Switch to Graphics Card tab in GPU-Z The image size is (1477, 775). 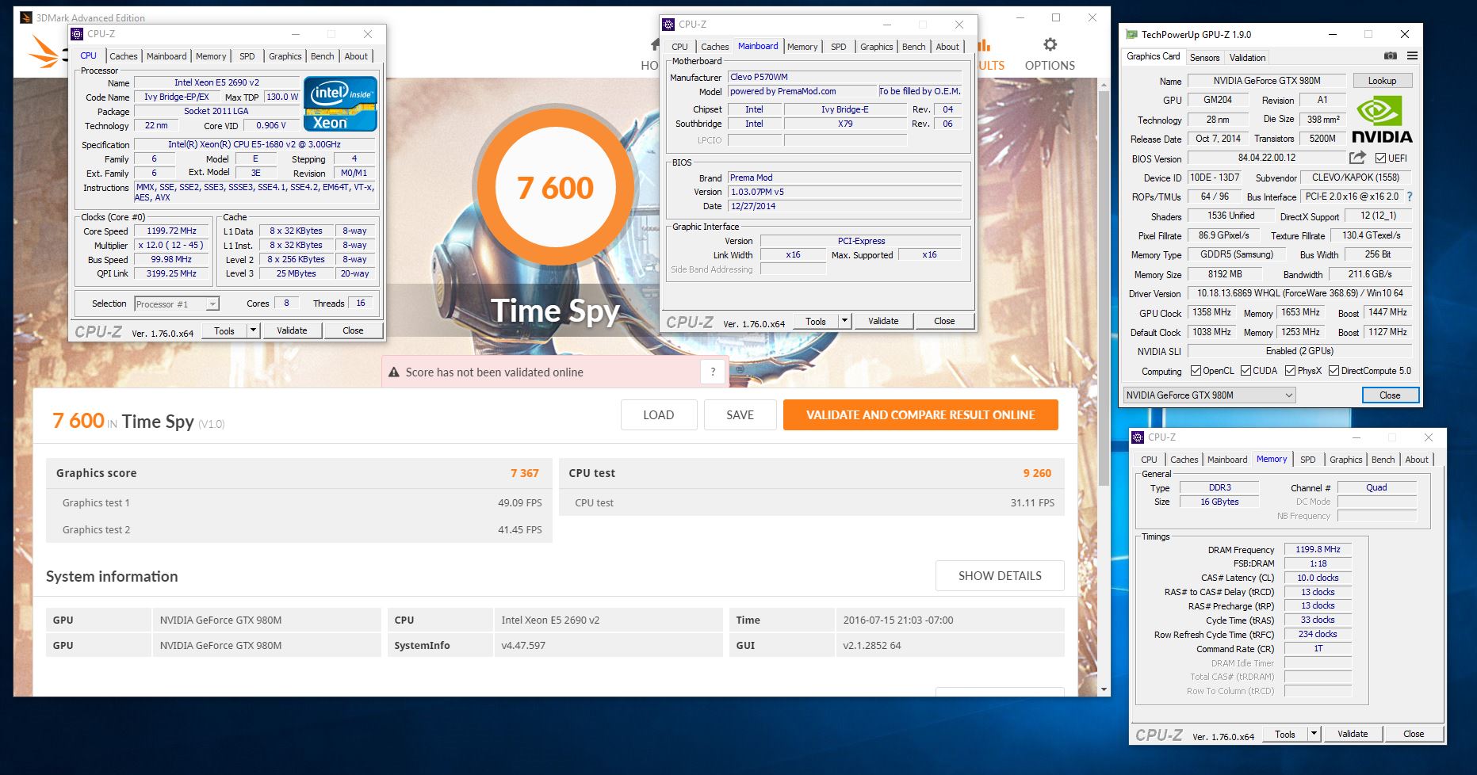tap(1153, 56)
